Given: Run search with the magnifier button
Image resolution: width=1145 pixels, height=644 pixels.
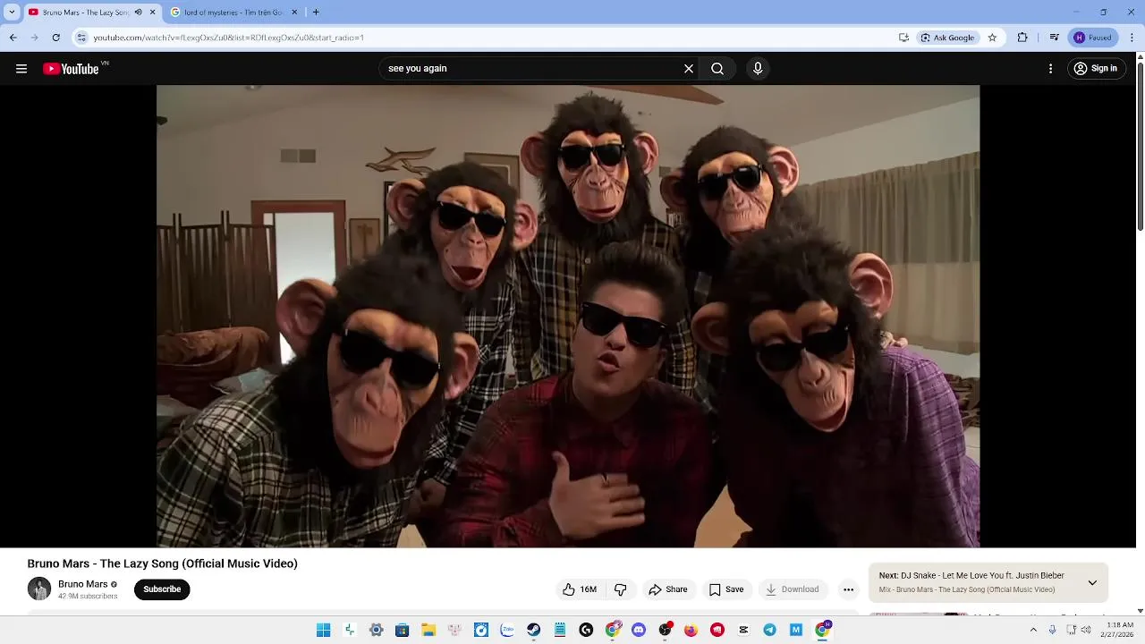Looking at the screenshot, I should tap(717, 69).
